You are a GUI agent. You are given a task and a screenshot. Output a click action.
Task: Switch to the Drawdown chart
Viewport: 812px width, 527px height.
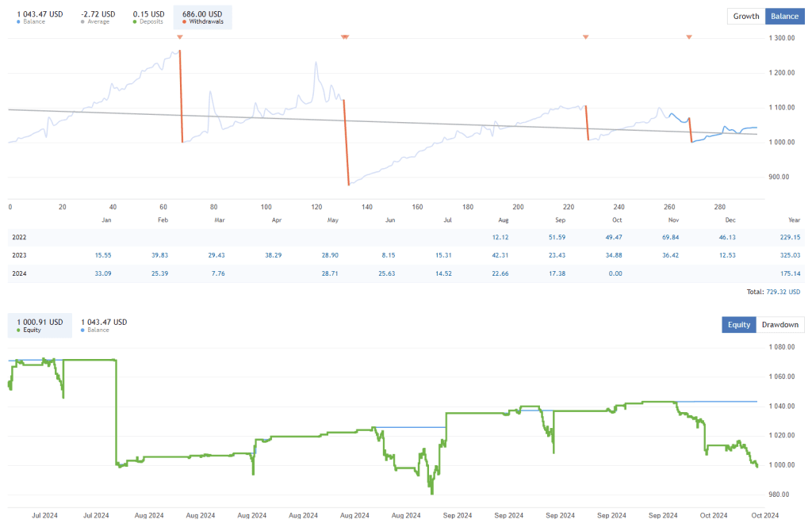pos(779,324)
